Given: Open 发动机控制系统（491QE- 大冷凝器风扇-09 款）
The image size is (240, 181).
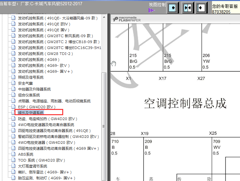Looking at the screenshot, I should pyautogui.click(x=58, y=18).
